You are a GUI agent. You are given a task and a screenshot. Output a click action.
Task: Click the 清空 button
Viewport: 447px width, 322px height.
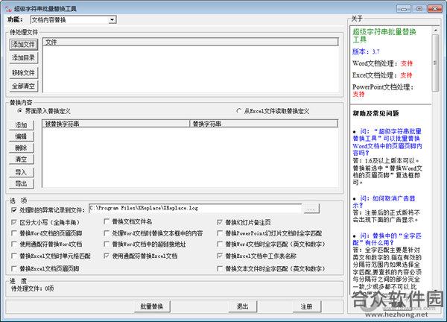coord(22,160)
